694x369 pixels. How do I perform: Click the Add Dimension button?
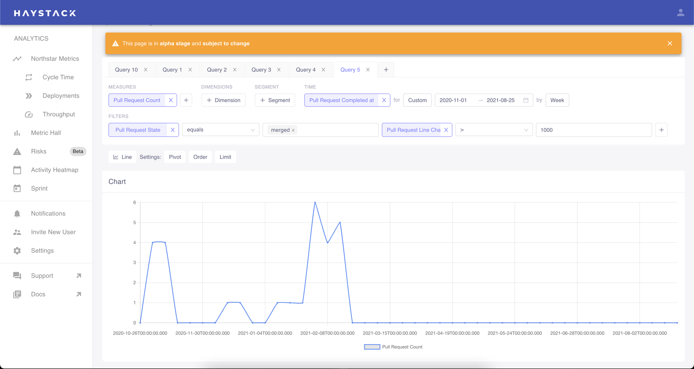pos(223,100)
